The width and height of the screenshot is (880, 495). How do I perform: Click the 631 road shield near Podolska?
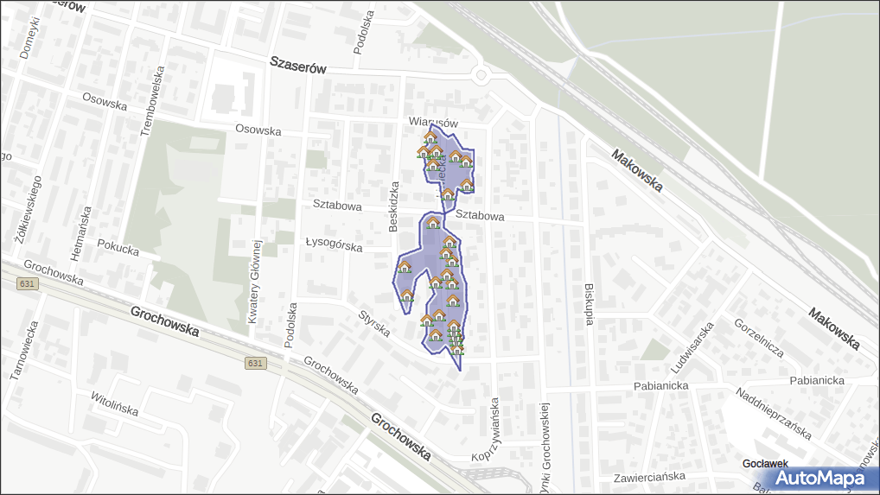[x=254, y=364]
